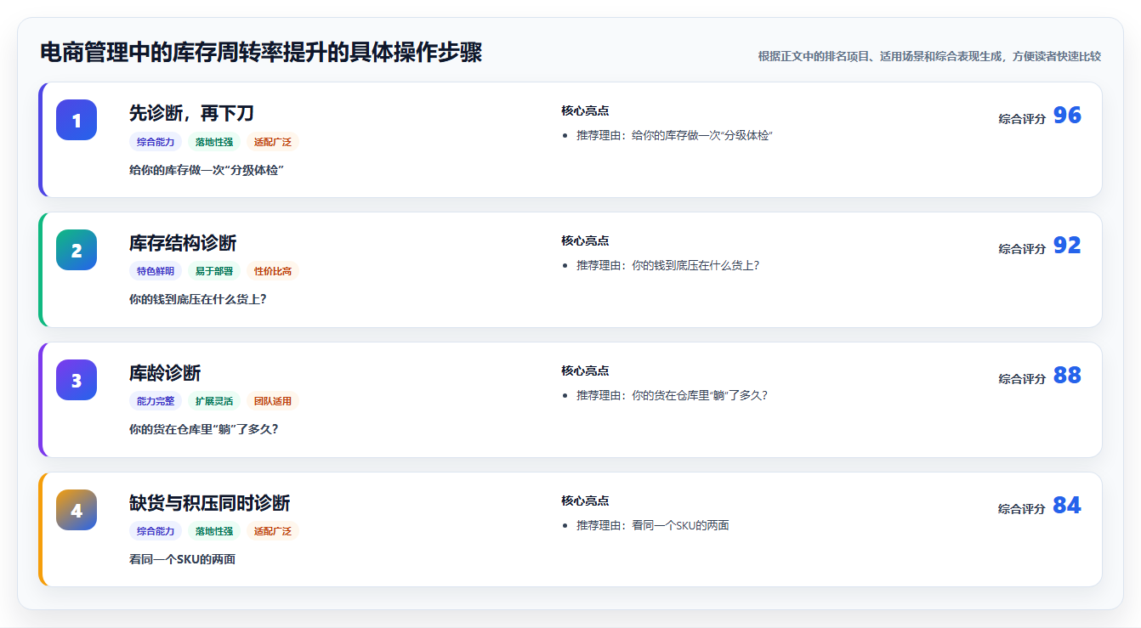Click the bold description 给你的库存做一次"分级体检"
Viewport: 1141px width, 628px height.
[207, 170]
